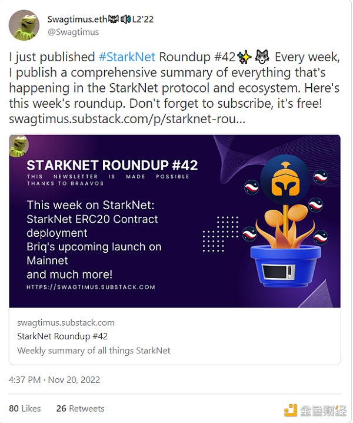Click the gold logo in the bottom-right watermark
353x423 pixels.
click(291, 410)
